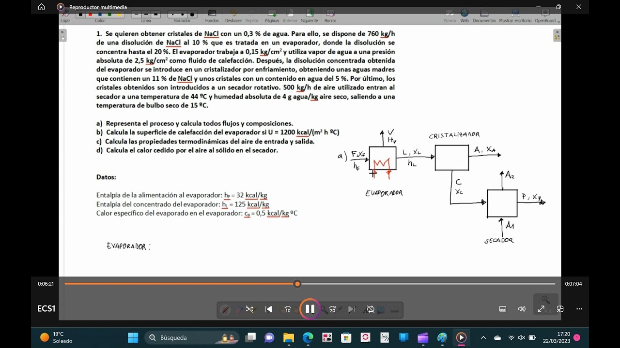Image resolution: width=620 pixels, height=348 pixels.
Task: Select small eraser size
Action: coord(173,14)
